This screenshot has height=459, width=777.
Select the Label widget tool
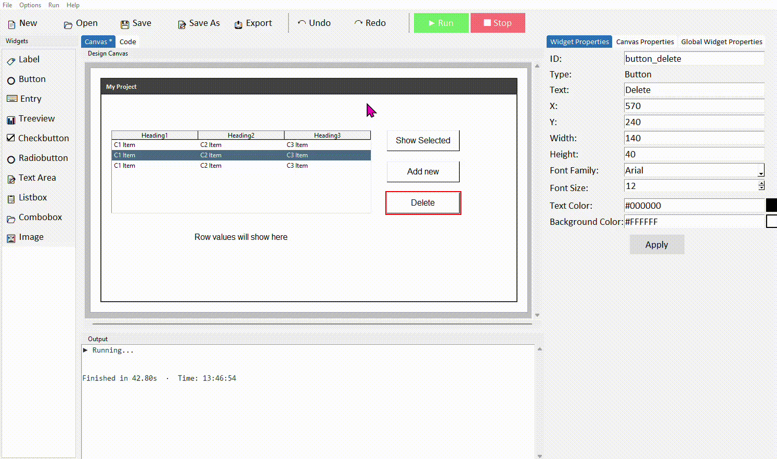(30, 59)
